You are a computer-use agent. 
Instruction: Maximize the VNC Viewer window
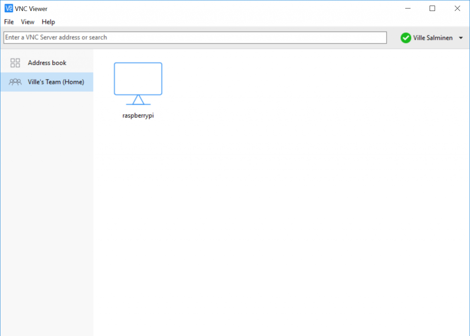point(432,8)
